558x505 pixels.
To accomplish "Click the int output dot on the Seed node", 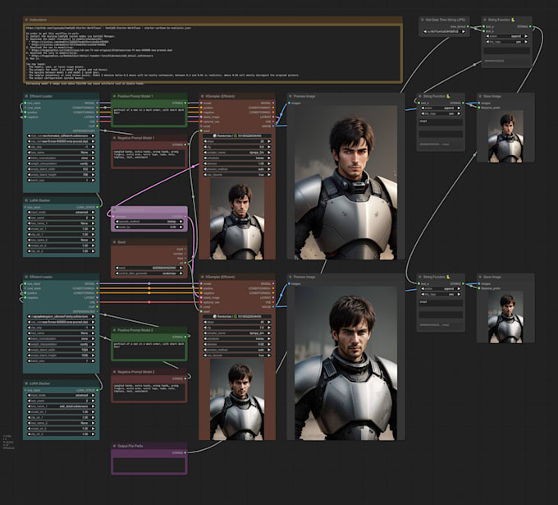I will pos(185,263).
